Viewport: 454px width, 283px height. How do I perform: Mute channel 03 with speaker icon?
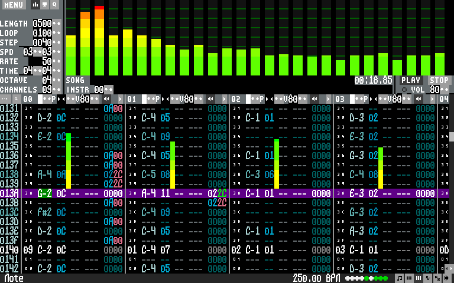[x=419, y=99]
